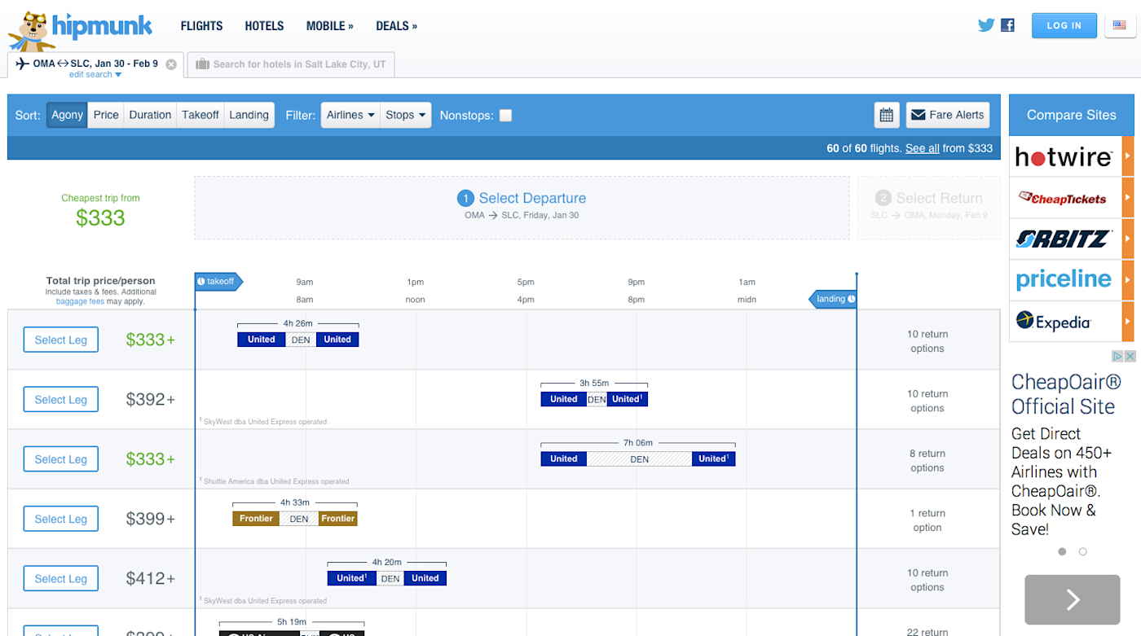
Task: Sort flights by Takeoff
Action: tap(200, 115)
